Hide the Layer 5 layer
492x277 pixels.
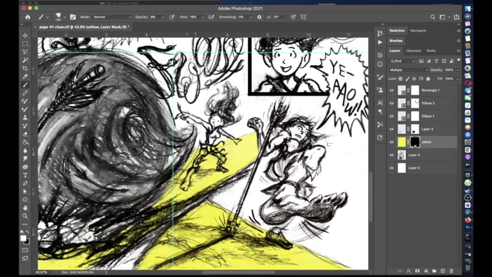(392, 168)
